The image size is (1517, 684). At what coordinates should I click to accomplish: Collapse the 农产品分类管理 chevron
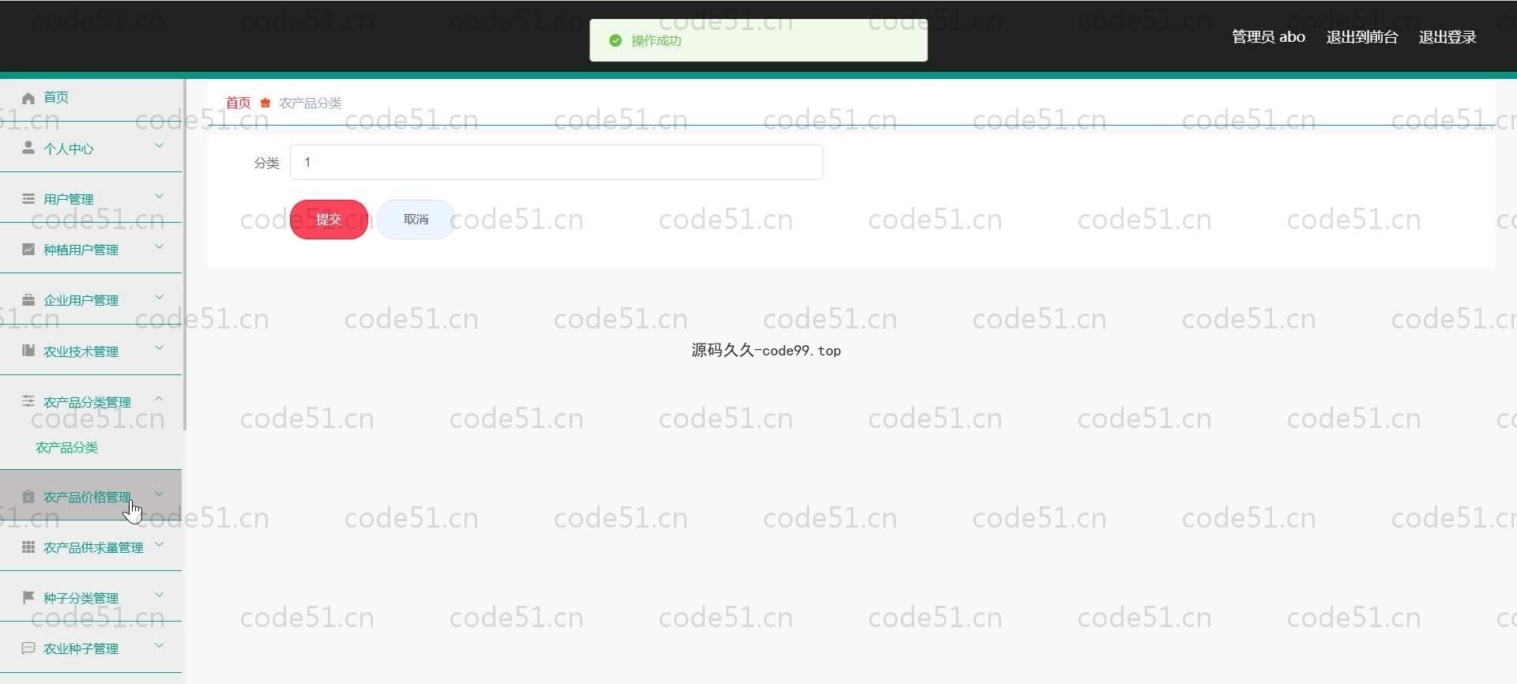[159, 399]
